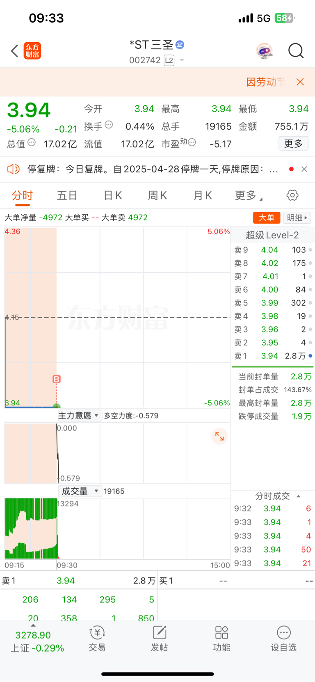Screen dimensions: 315x682
Task: Tap the 更多 button in quote panel
Action: [x=293, y=143]
